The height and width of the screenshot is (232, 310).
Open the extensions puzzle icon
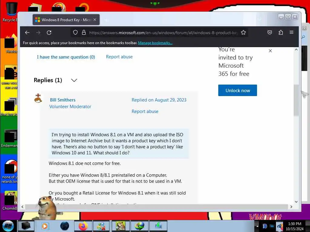click(x=281, y=32)
